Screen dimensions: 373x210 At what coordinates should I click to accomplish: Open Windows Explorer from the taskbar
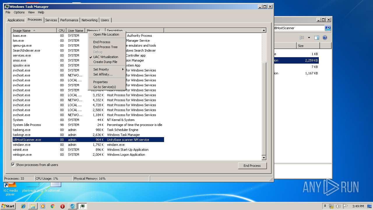[x=33, y=206]
